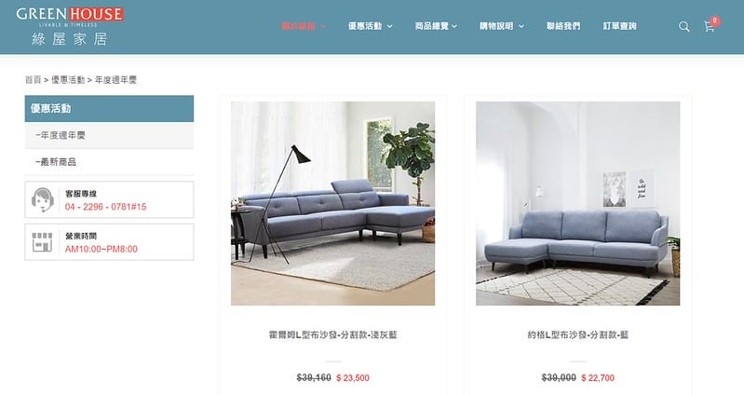Click the 優惠活動 breadcrumb link
Screen dimensions: 744x395
(x=68, y=80)
